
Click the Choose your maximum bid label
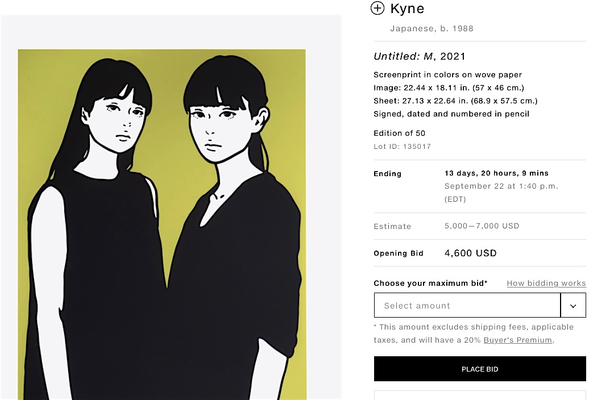tap(430, 284)
